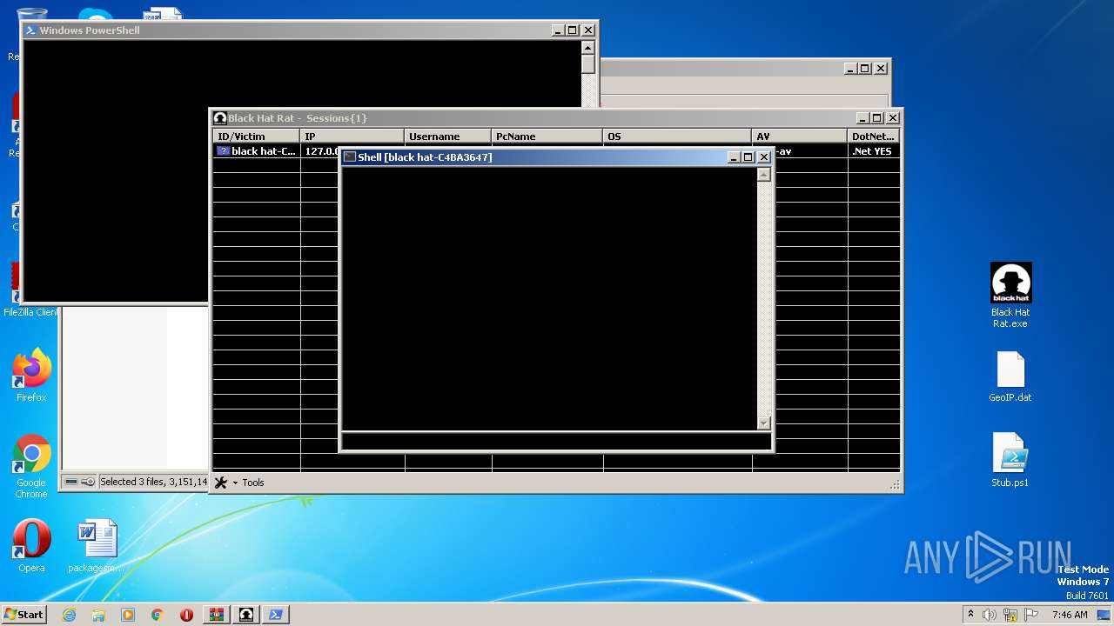Open Opera from the taskbar

click(x=186, y=615)
